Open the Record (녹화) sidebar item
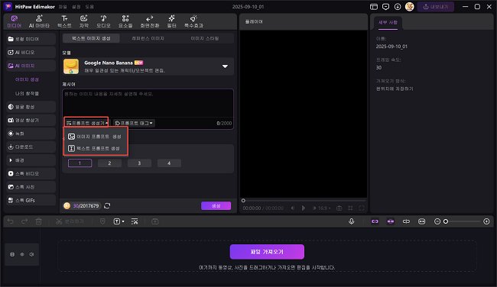This screenshot has height=287, width=497. 31,134
